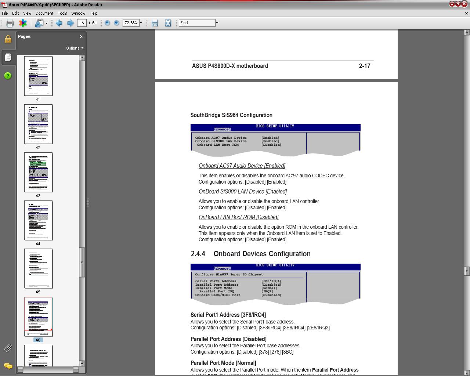
Task: Open the View menu
Action: coord(27,13)
